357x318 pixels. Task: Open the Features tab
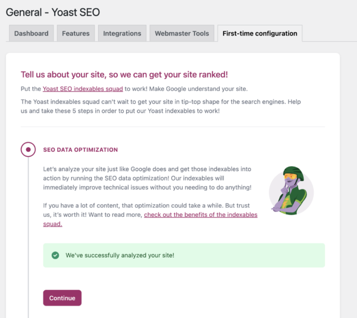tap(76, 33)
